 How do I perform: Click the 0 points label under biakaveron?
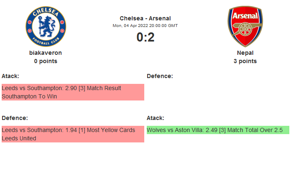[46, 61]
